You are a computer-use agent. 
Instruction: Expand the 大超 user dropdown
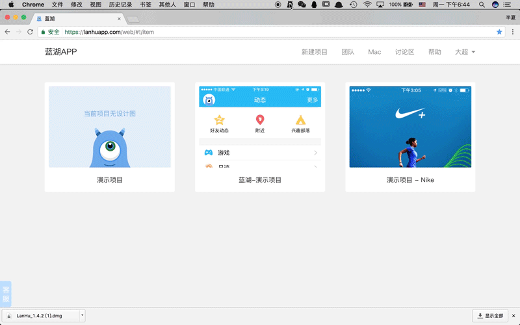point(465,52)
